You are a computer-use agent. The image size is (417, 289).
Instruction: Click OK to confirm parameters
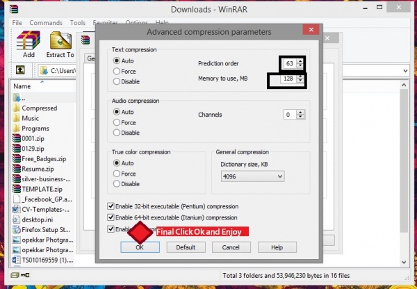pos(140,247)
